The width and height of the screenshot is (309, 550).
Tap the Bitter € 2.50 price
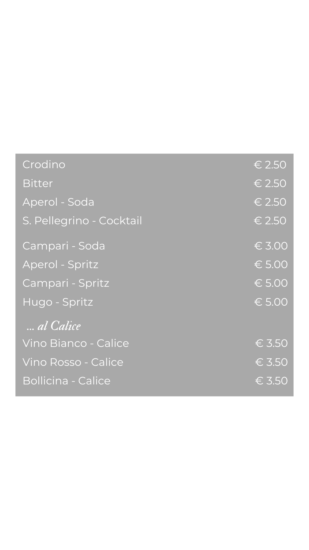coord(270,183)
